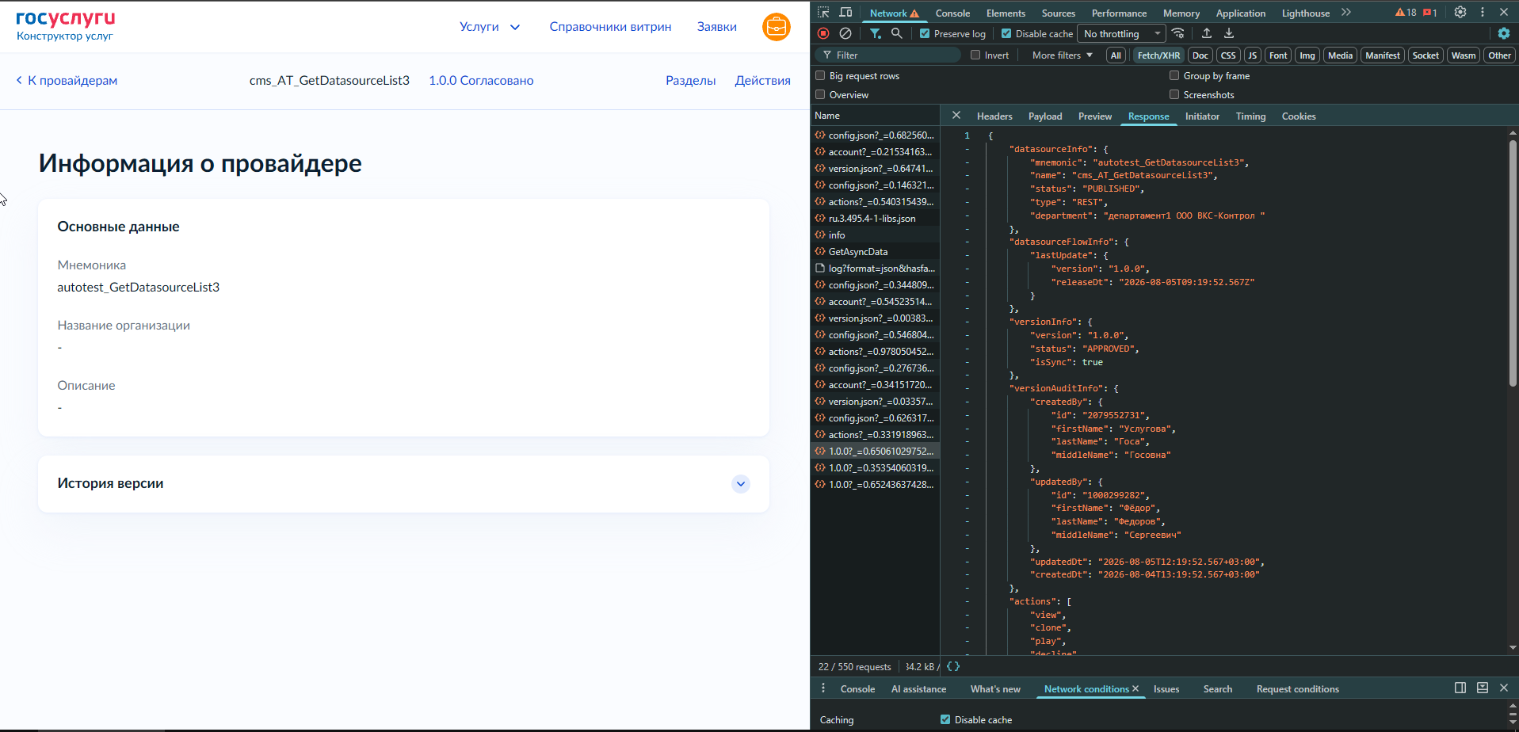This screenshot has width=1519, height=732.
Task: Click the warnings count 18 indicator
Action: pos(1406,13)
